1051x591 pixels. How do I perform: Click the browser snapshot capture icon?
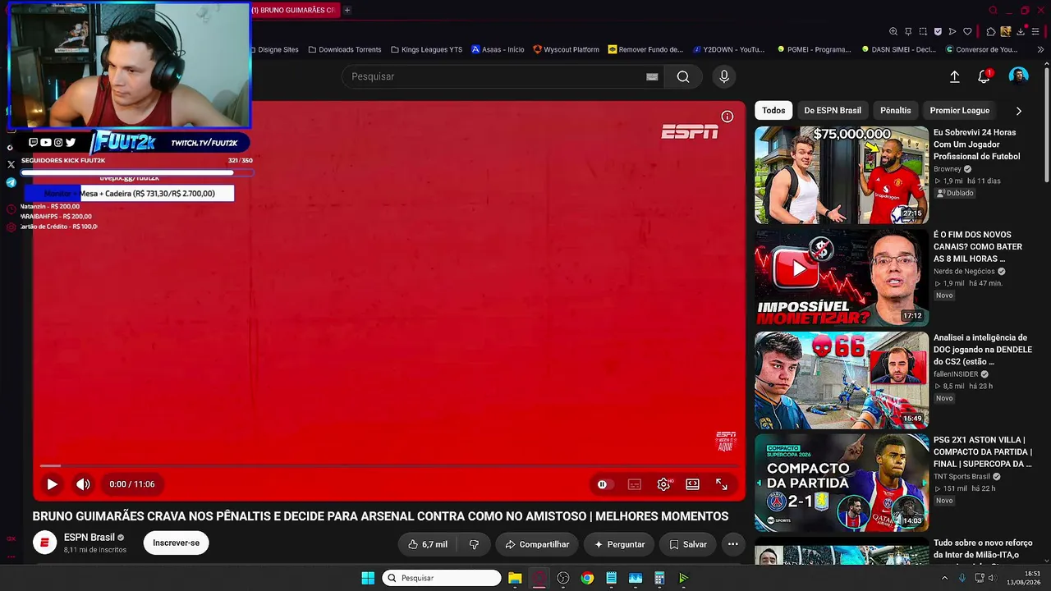923,31
